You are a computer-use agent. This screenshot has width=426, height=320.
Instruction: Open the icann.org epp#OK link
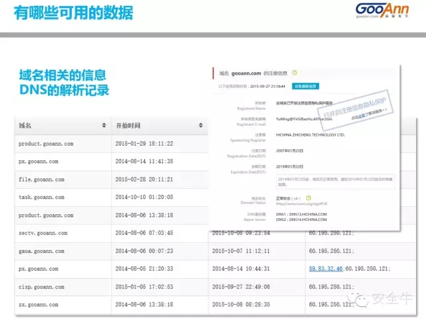302,204
